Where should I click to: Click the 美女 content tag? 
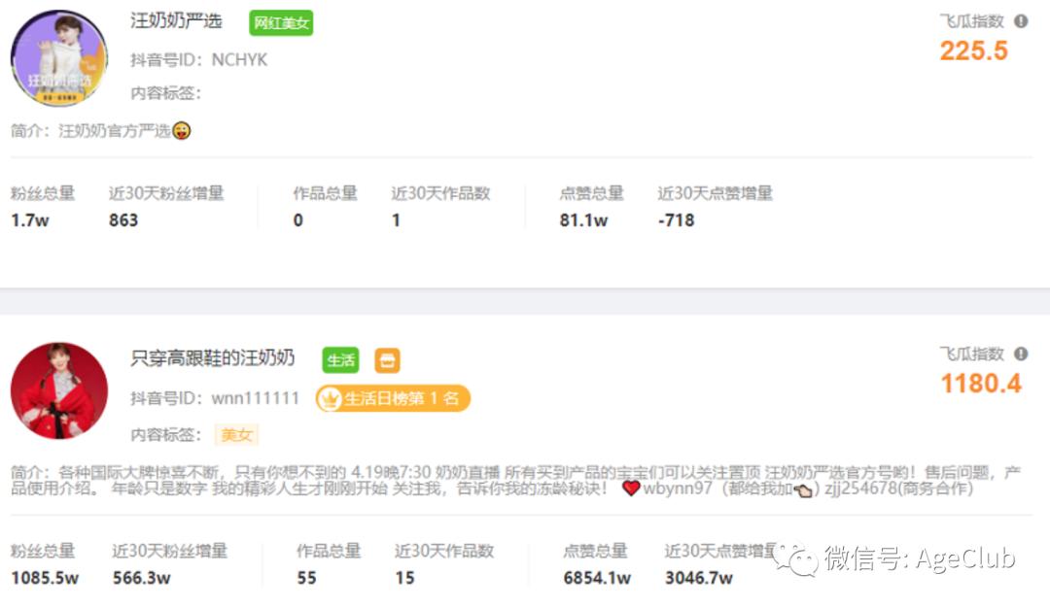[x=236, y=435]
